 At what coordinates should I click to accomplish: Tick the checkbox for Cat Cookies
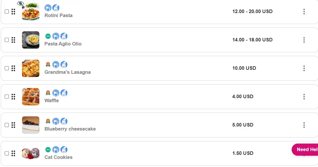point(7,153)
